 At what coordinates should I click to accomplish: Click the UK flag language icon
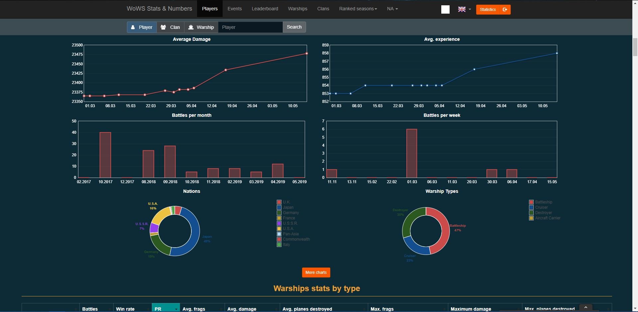(462, 9)
